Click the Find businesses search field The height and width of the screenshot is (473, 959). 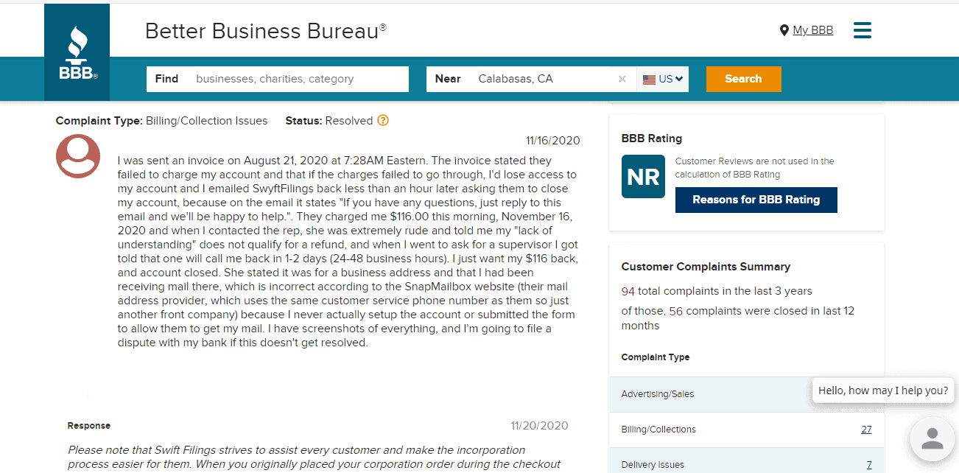click(278, 79)
